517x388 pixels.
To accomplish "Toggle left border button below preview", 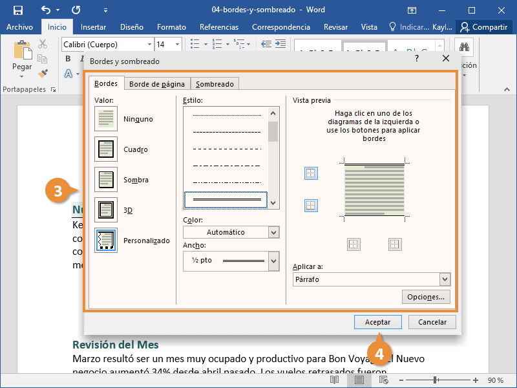I will 353,244.
